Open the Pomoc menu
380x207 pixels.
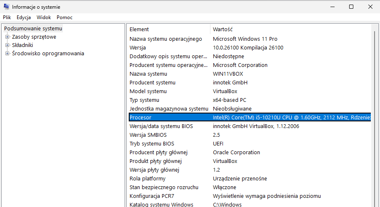(65, 17)
